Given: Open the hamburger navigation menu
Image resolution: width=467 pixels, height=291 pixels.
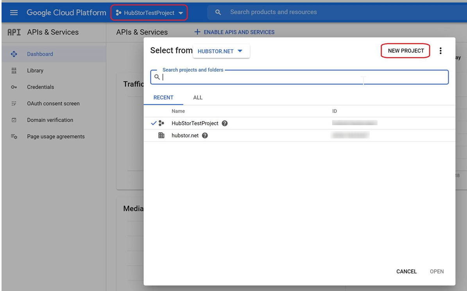Looking at the screenshot, I should point(14,13).
